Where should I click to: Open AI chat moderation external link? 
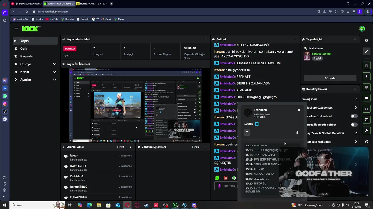click(356, 133)
